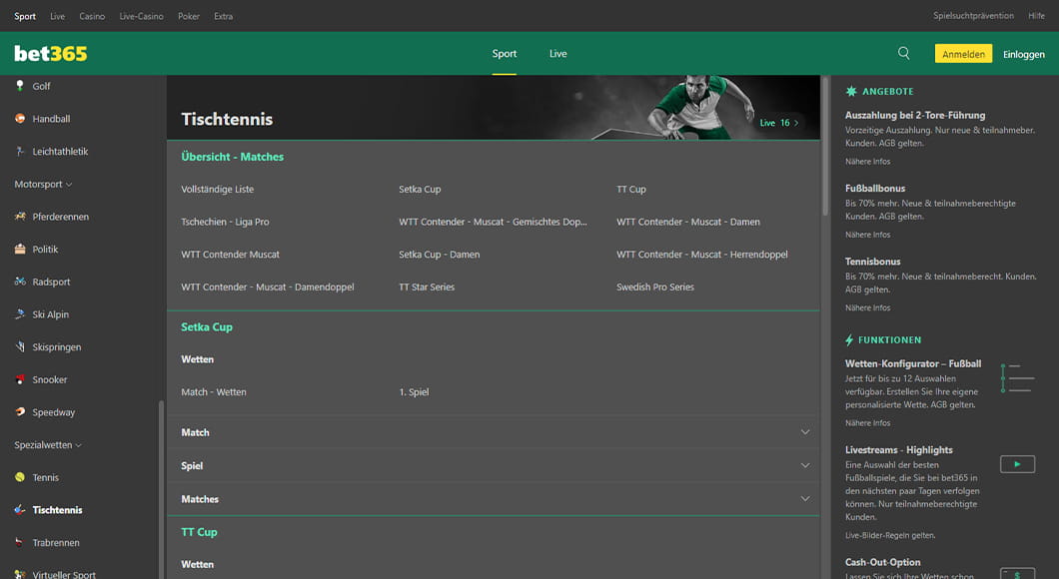1059x579 pixels.
Task: Open Setka Cup overview link
Action: 420,189
